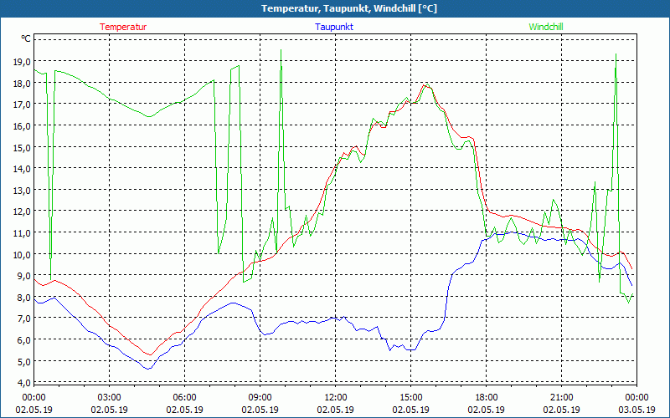Click the '02.05.19' date under 15:00
Screen dimensions: 670x418
pos(410,410)
